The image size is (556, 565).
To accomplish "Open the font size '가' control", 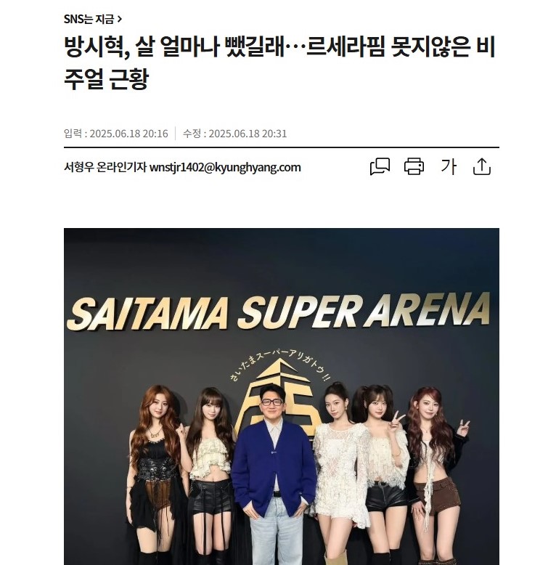I will [449, 166].
